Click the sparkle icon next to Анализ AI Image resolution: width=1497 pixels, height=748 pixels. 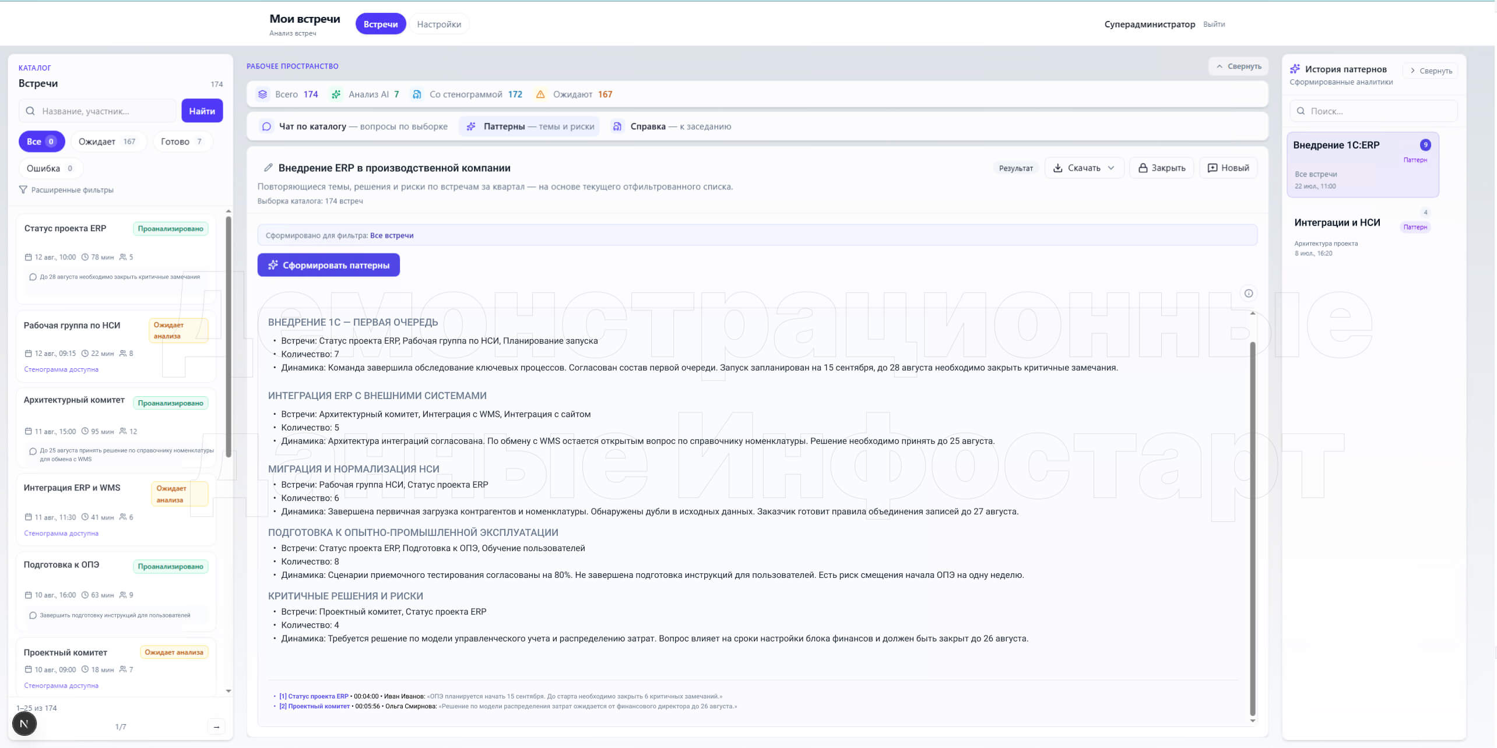(x=336, y=94)
